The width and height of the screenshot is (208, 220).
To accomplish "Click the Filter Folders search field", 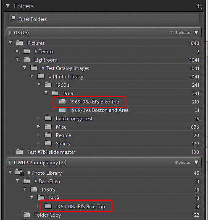I will 104,19.
